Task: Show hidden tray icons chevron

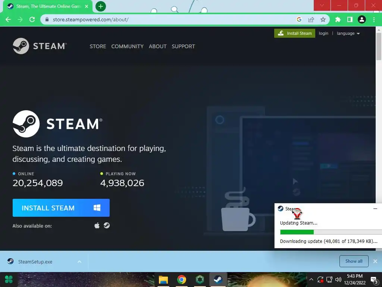Action: (x=311, y=280)
